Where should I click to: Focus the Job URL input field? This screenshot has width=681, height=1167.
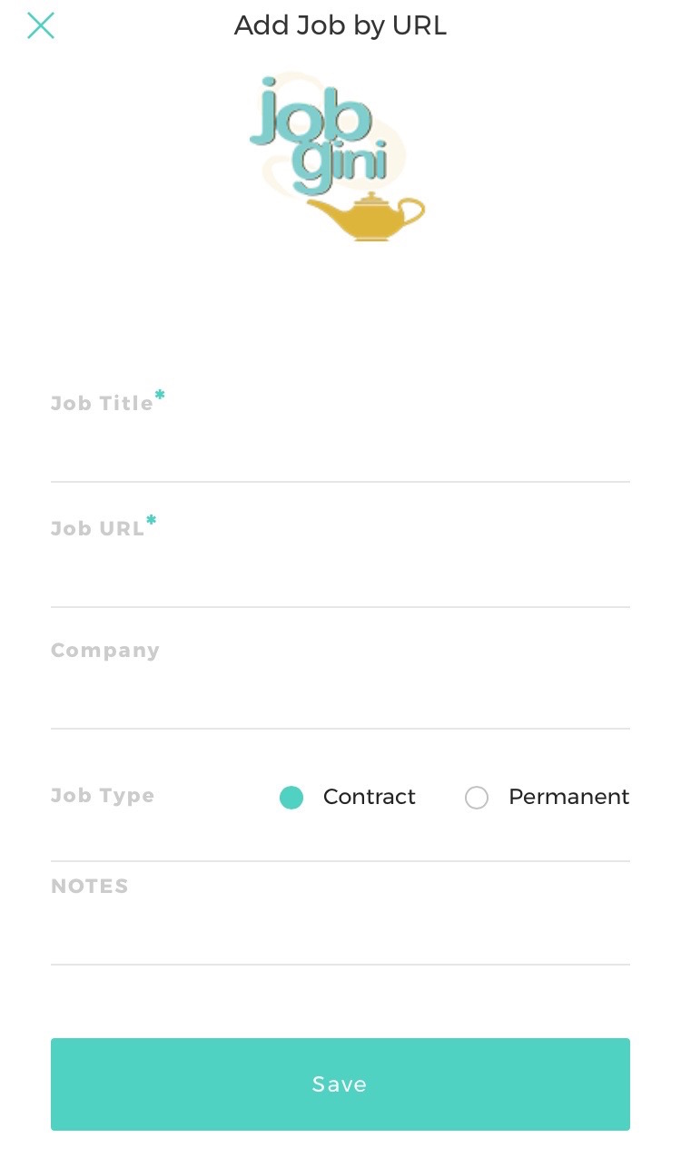point(340,576)
